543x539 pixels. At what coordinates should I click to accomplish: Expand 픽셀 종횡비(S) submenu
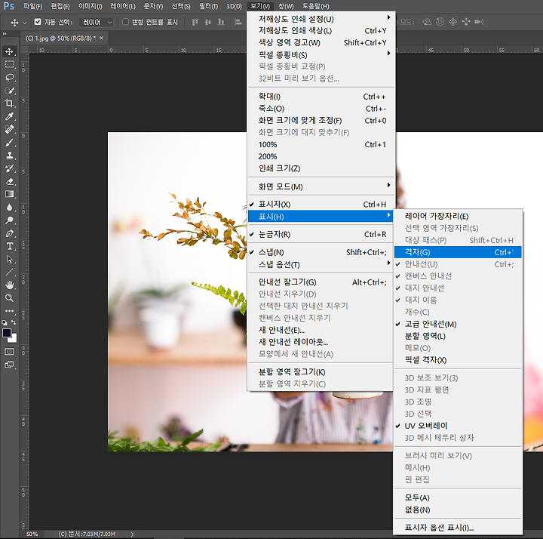coord(321,55)
